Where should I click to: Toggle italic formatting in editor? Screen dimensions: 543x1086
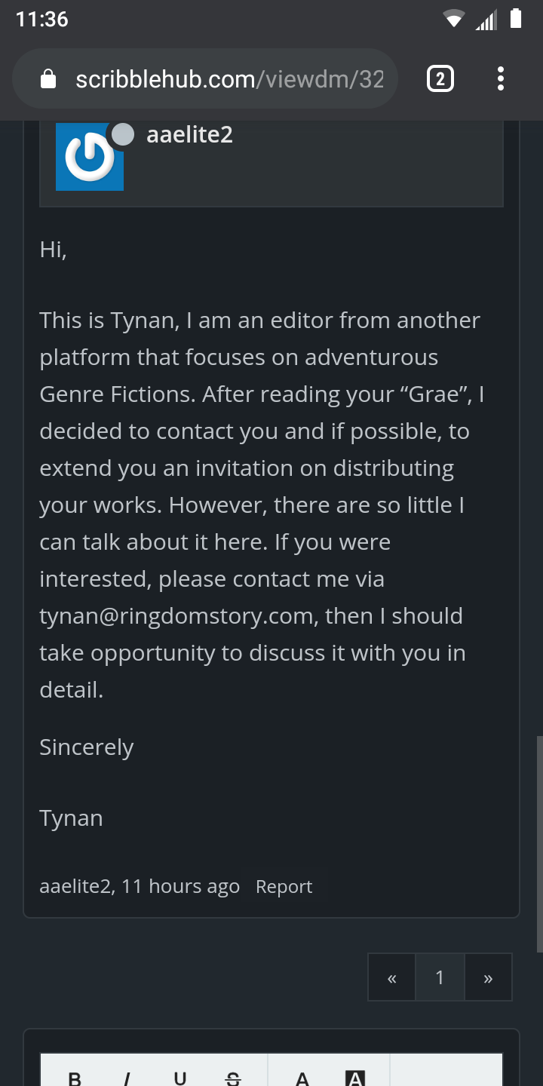127,1078
